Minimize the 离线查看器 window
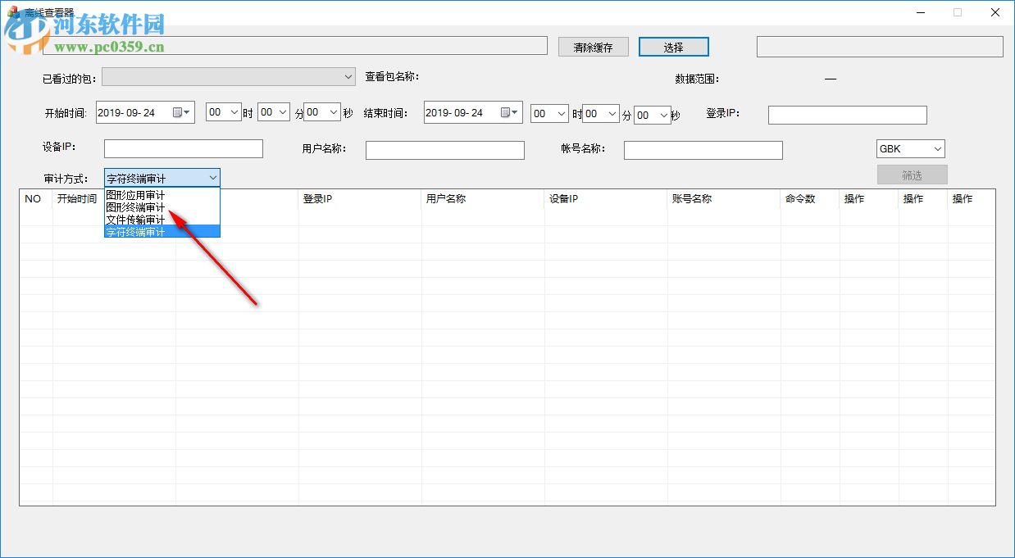1015x558 pixels. (920, 12)
